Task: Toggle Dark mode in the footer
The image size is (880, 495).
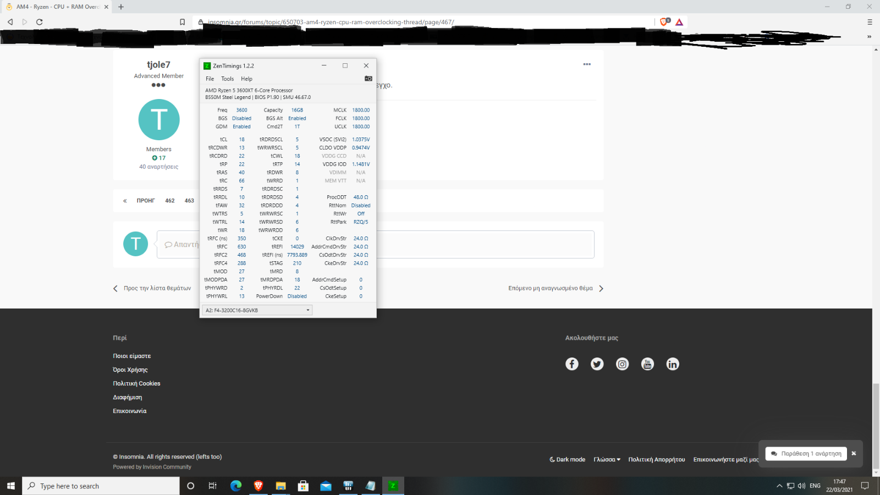Action: (567, 459)
